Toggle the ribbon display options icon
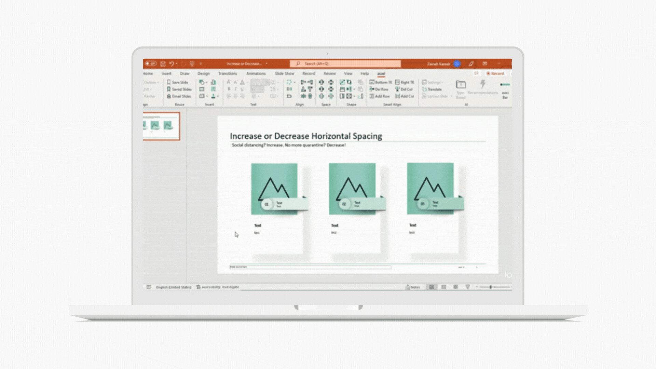656x369 pixels. point(485,64)
